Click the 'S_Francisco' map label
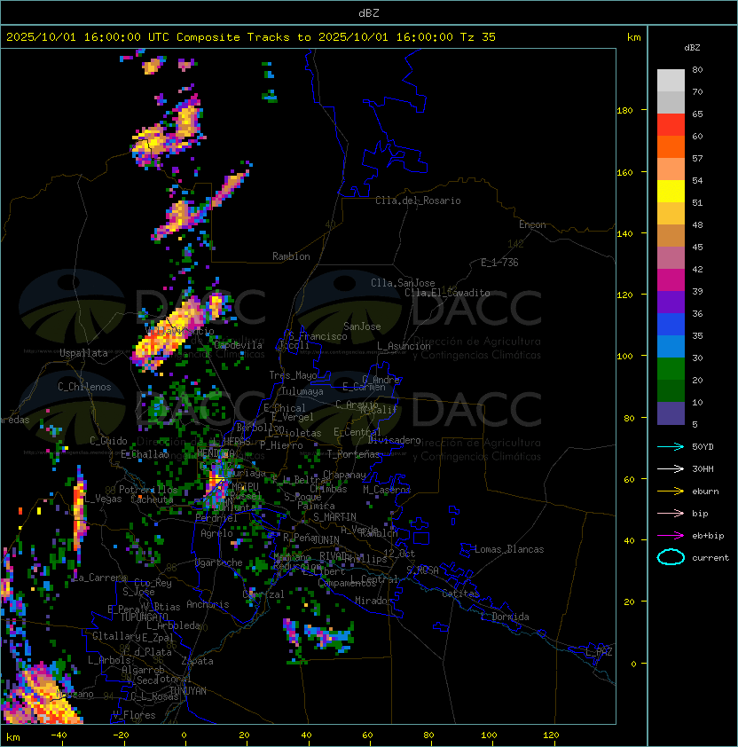Image resolution: width=738 pixels, height=747 pixels. [x=318, y=337]
